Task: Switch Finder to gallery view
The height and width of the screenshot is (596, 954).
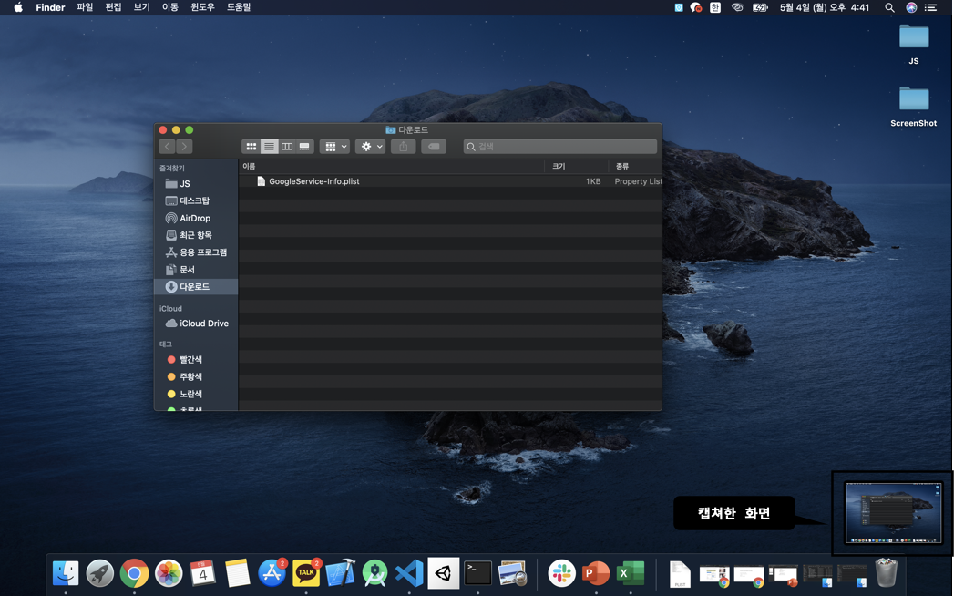Action: click(x=304, y=147)
